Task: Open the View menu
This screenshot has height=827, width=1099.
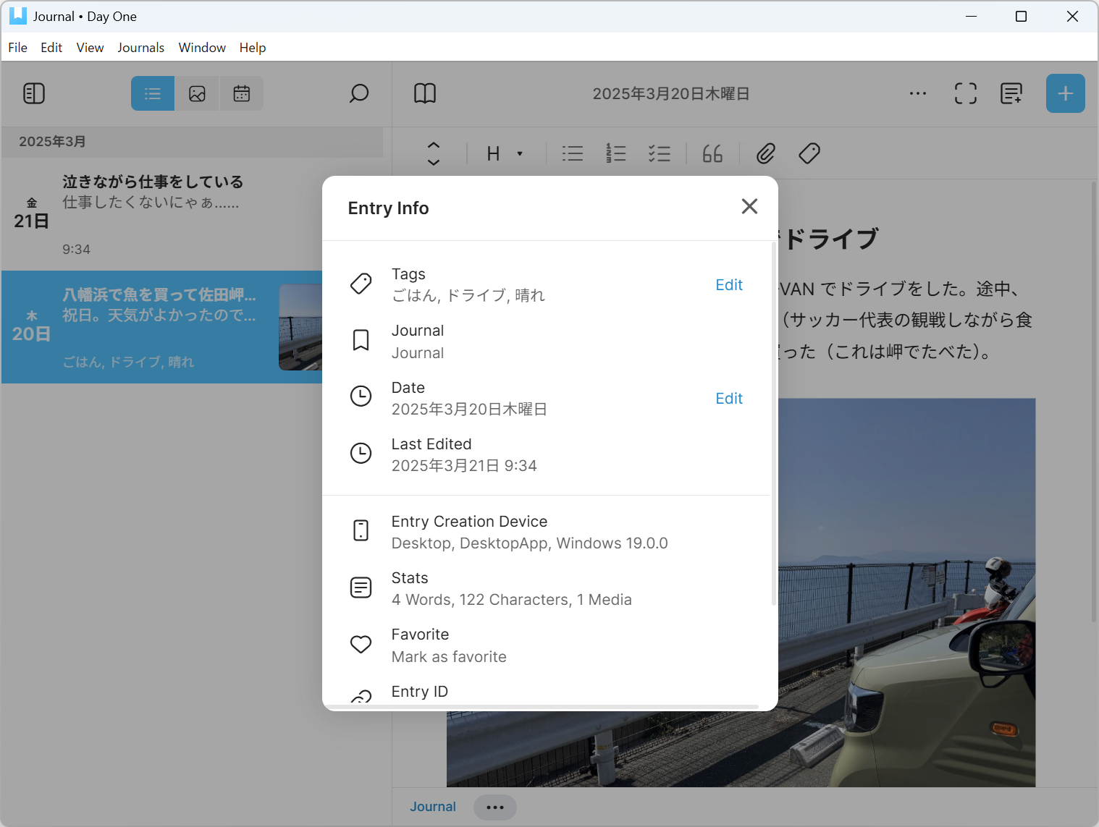Action: point(90,47)
